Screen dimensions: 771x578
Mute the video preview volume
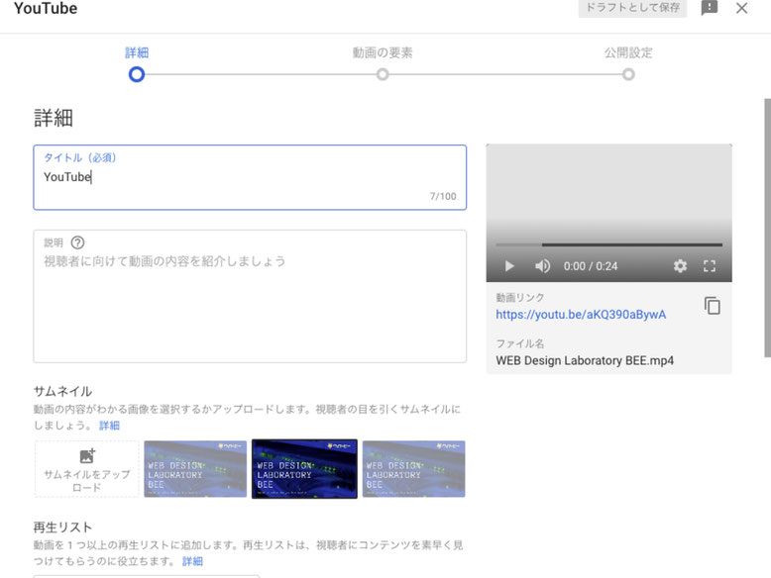point(543,266)
